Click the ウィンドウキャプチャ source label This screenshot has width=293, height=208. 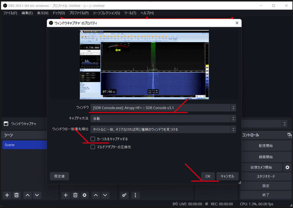click(24, 124)
